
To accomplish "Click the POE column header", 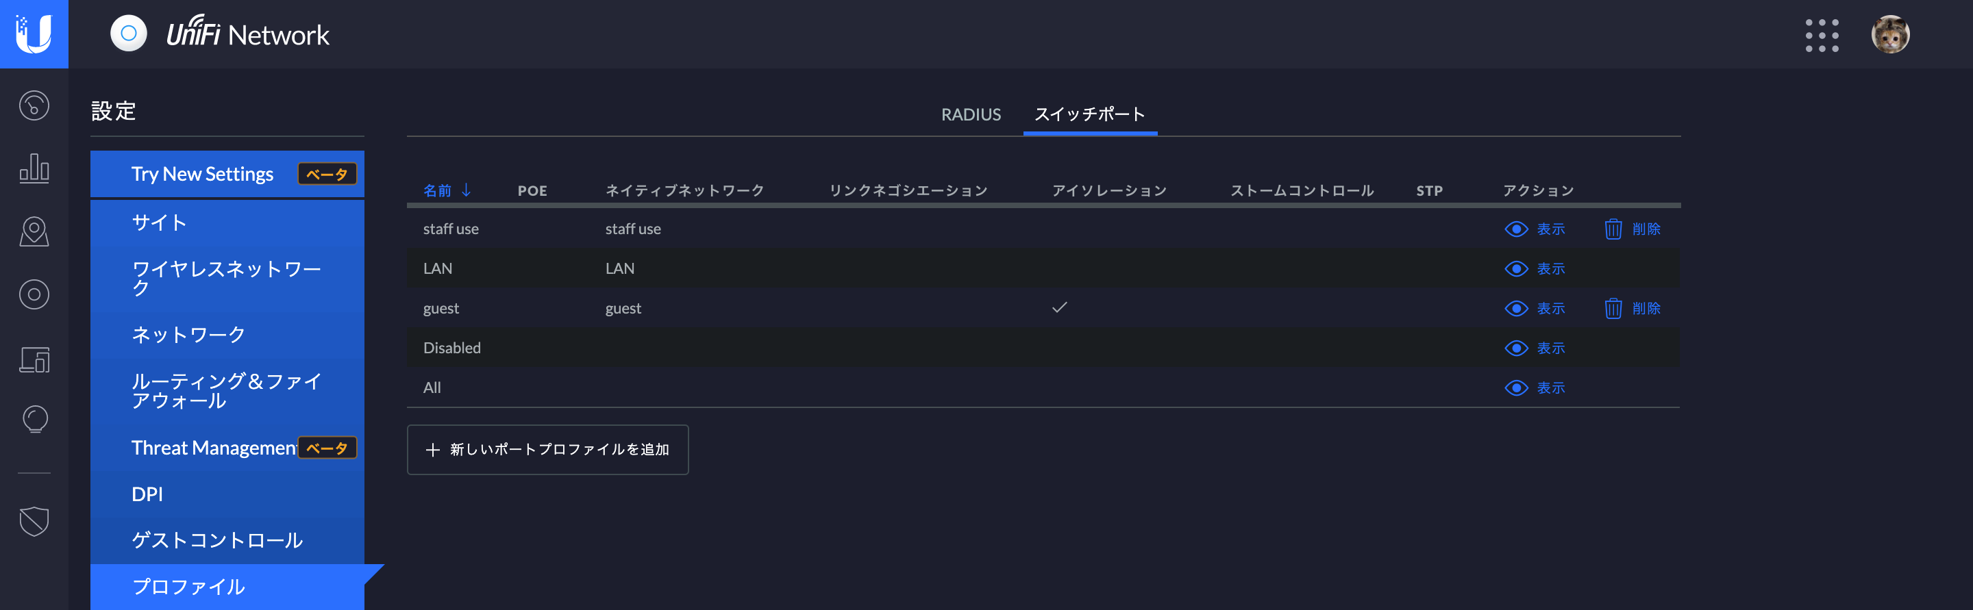I will coord(532,190).
